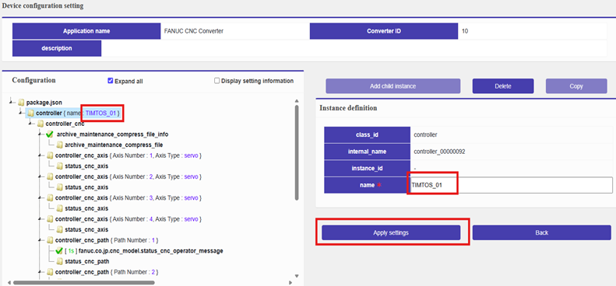Click the class_id value controller
Image resolution: width=616 pixels, height=286 pixels.
coord(425,134)
